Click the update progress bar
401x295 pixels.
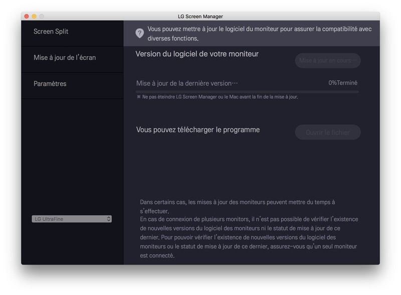pos(247,92)
